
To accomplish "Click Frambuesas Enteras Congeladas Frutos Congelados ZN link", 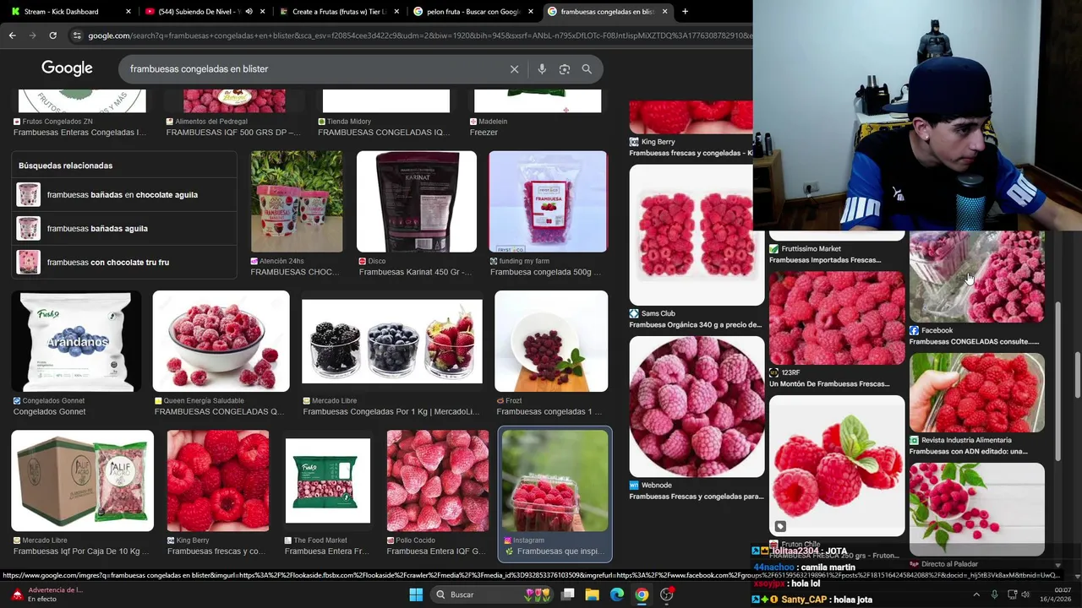I will tap(79, 133).
